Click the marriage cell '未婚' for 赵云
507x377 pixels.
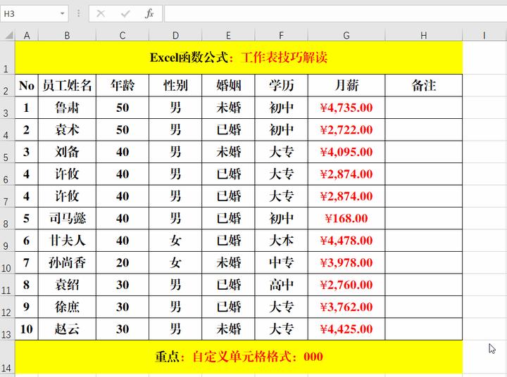[x=228, y=329]
